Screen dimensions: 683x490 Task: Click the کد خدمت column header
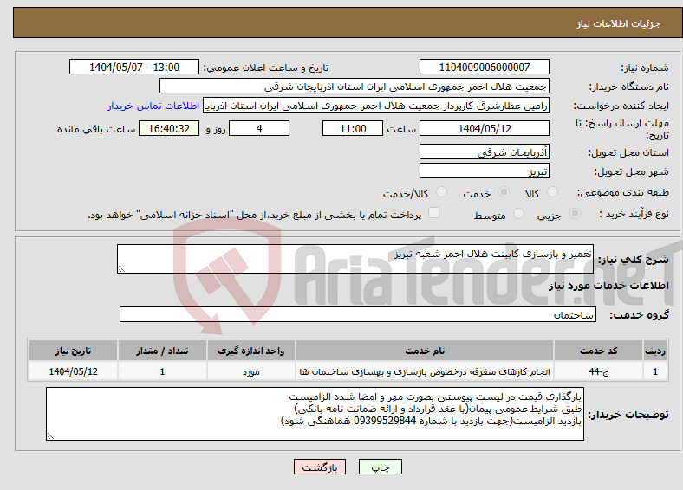click(599, 351)
